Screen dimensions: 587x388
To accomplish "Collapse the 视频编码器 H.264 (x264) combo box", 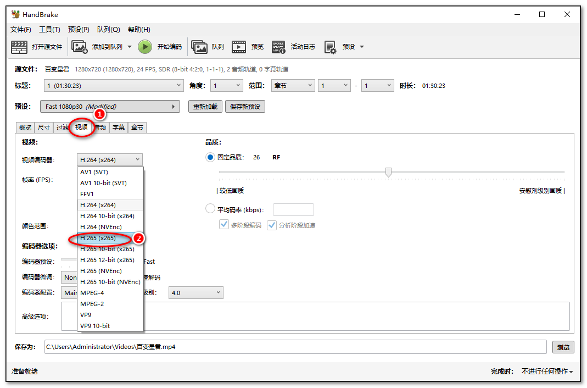I will 110,160.
